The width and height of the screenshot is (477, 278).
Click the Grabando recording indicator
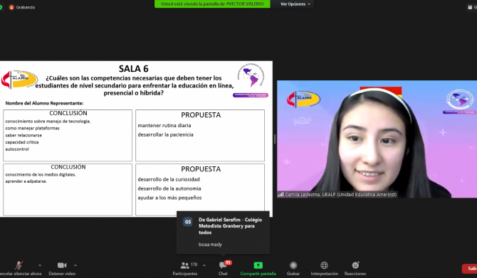click(22, 7)
